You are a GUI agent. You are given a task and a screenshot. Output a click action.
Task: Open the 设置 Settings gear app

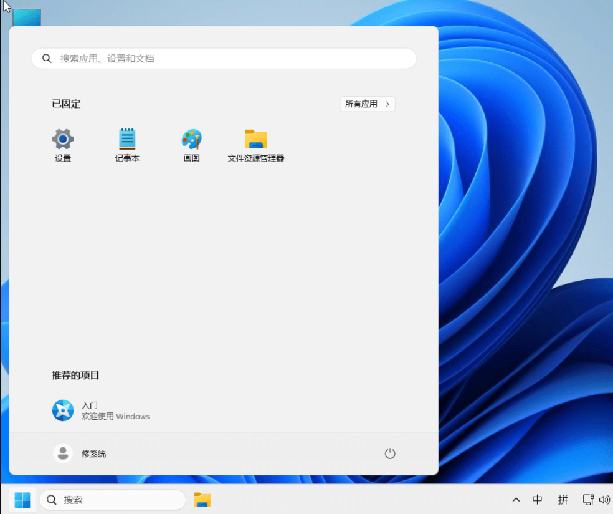[63, 145]
